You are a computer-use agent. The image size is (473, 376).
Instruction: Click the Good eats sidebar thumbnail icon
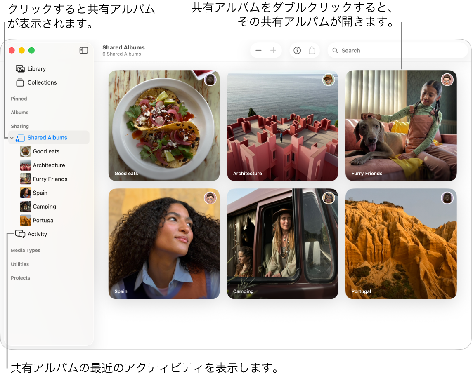tap(25, 151)
